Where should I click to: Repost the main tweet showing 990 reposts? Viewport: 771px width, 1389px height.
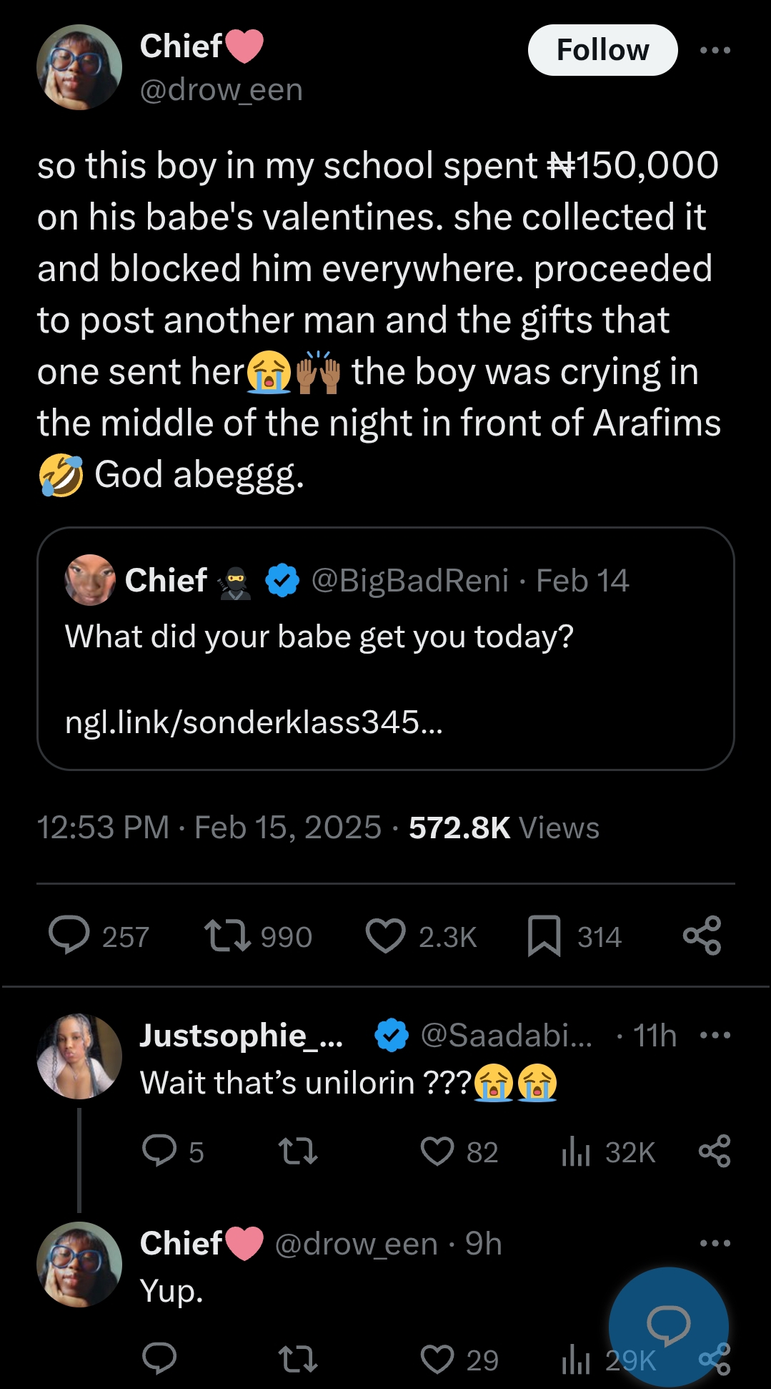point(227,936)
